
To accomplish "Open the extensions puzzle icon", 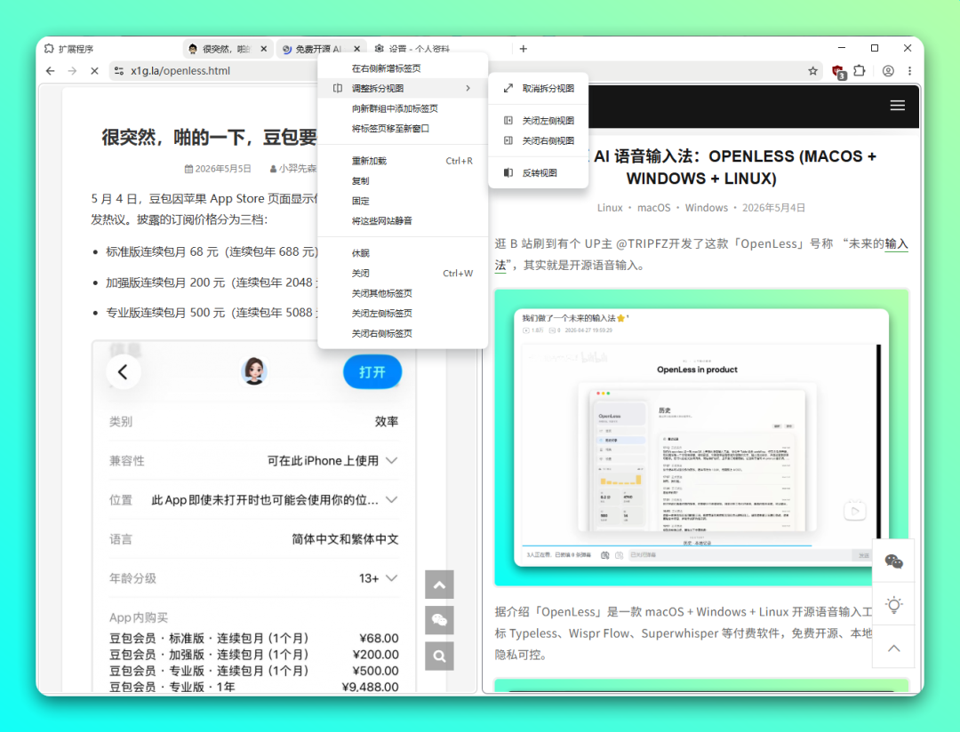I will click(x=860, y=71).
